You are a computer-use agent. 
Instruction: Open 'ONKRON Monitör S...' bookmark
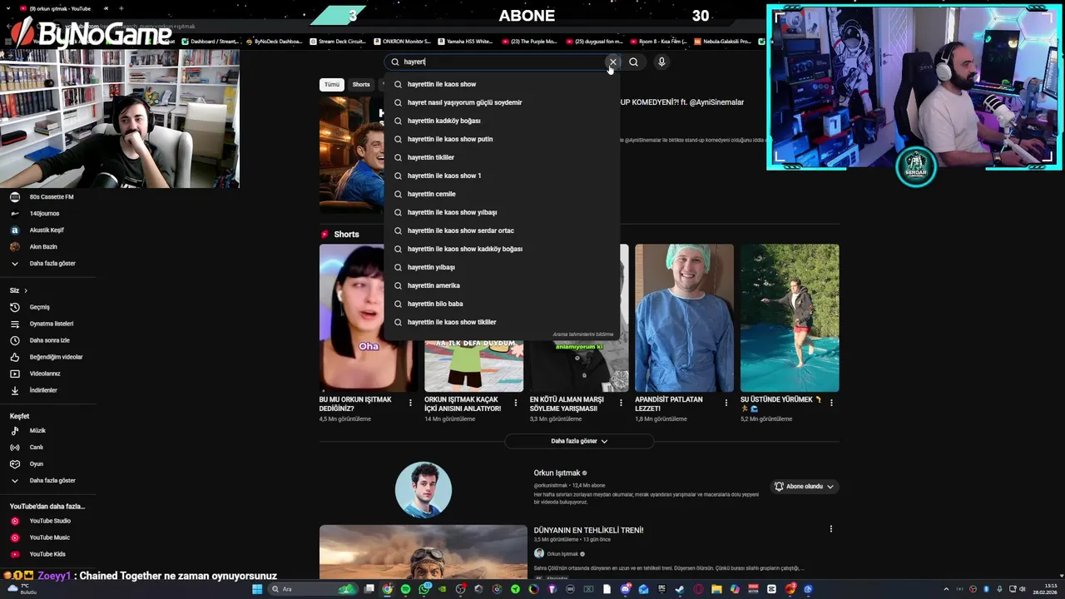(x=402, y=41)
